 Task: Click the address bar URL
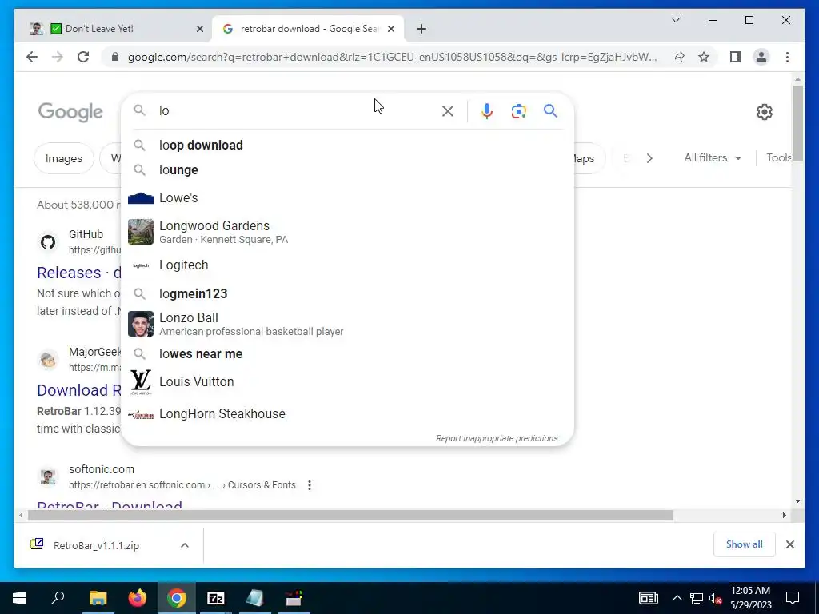point(392,57)
